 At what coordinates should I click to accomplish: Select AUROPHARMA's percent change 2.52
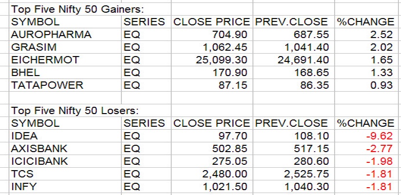click(382, 35)
